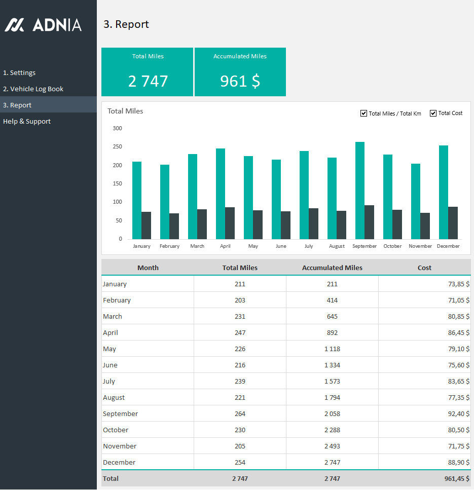Select the Report navigation item

(x=17, y=105)
